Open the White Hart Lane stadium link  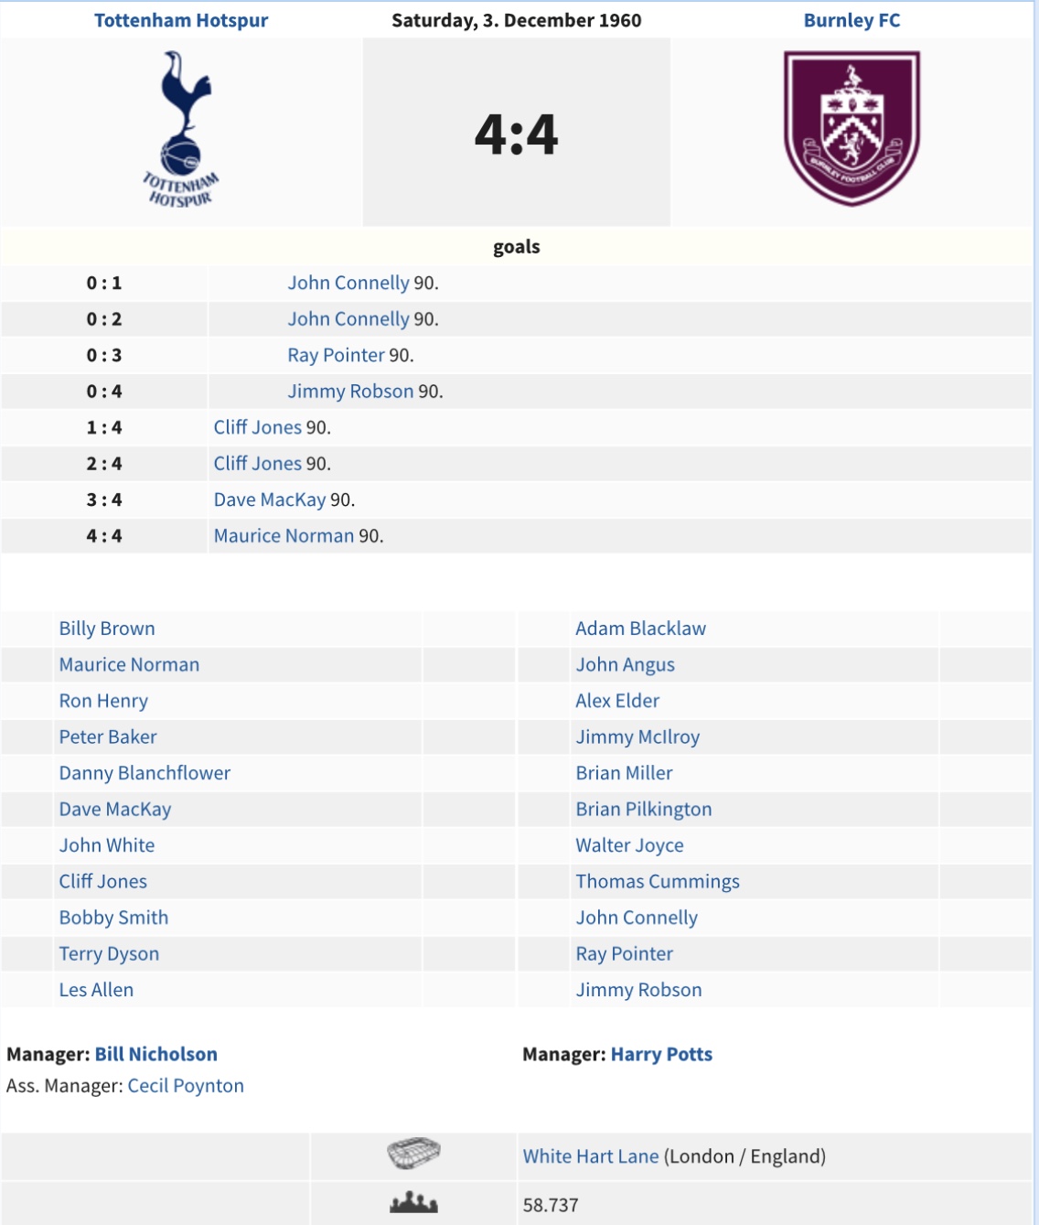[591, 1156]
